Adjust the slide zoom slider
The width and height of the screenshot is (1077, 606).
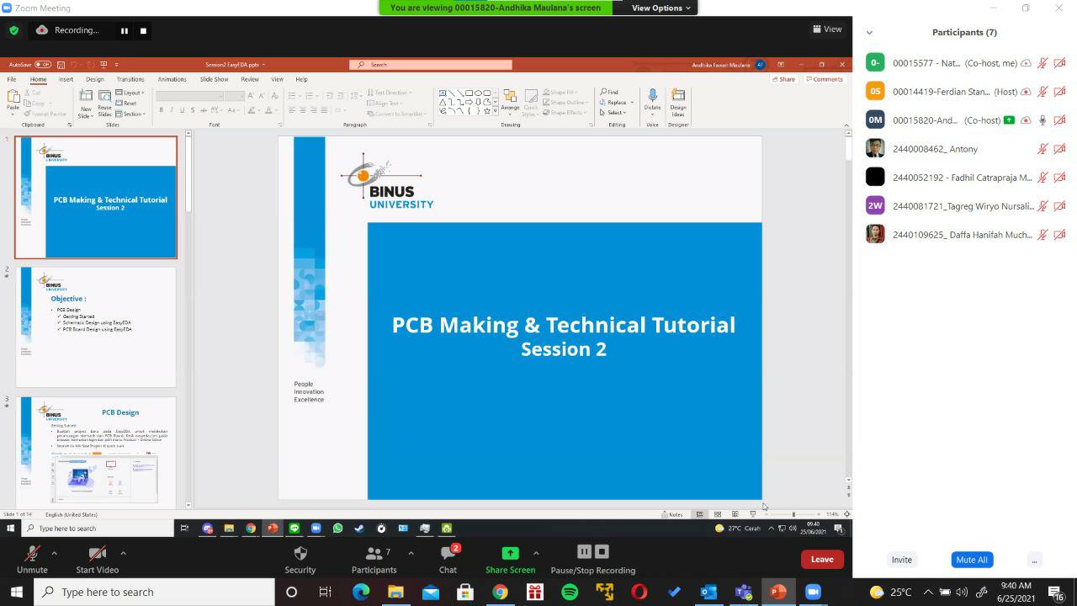tap(793, 514)
